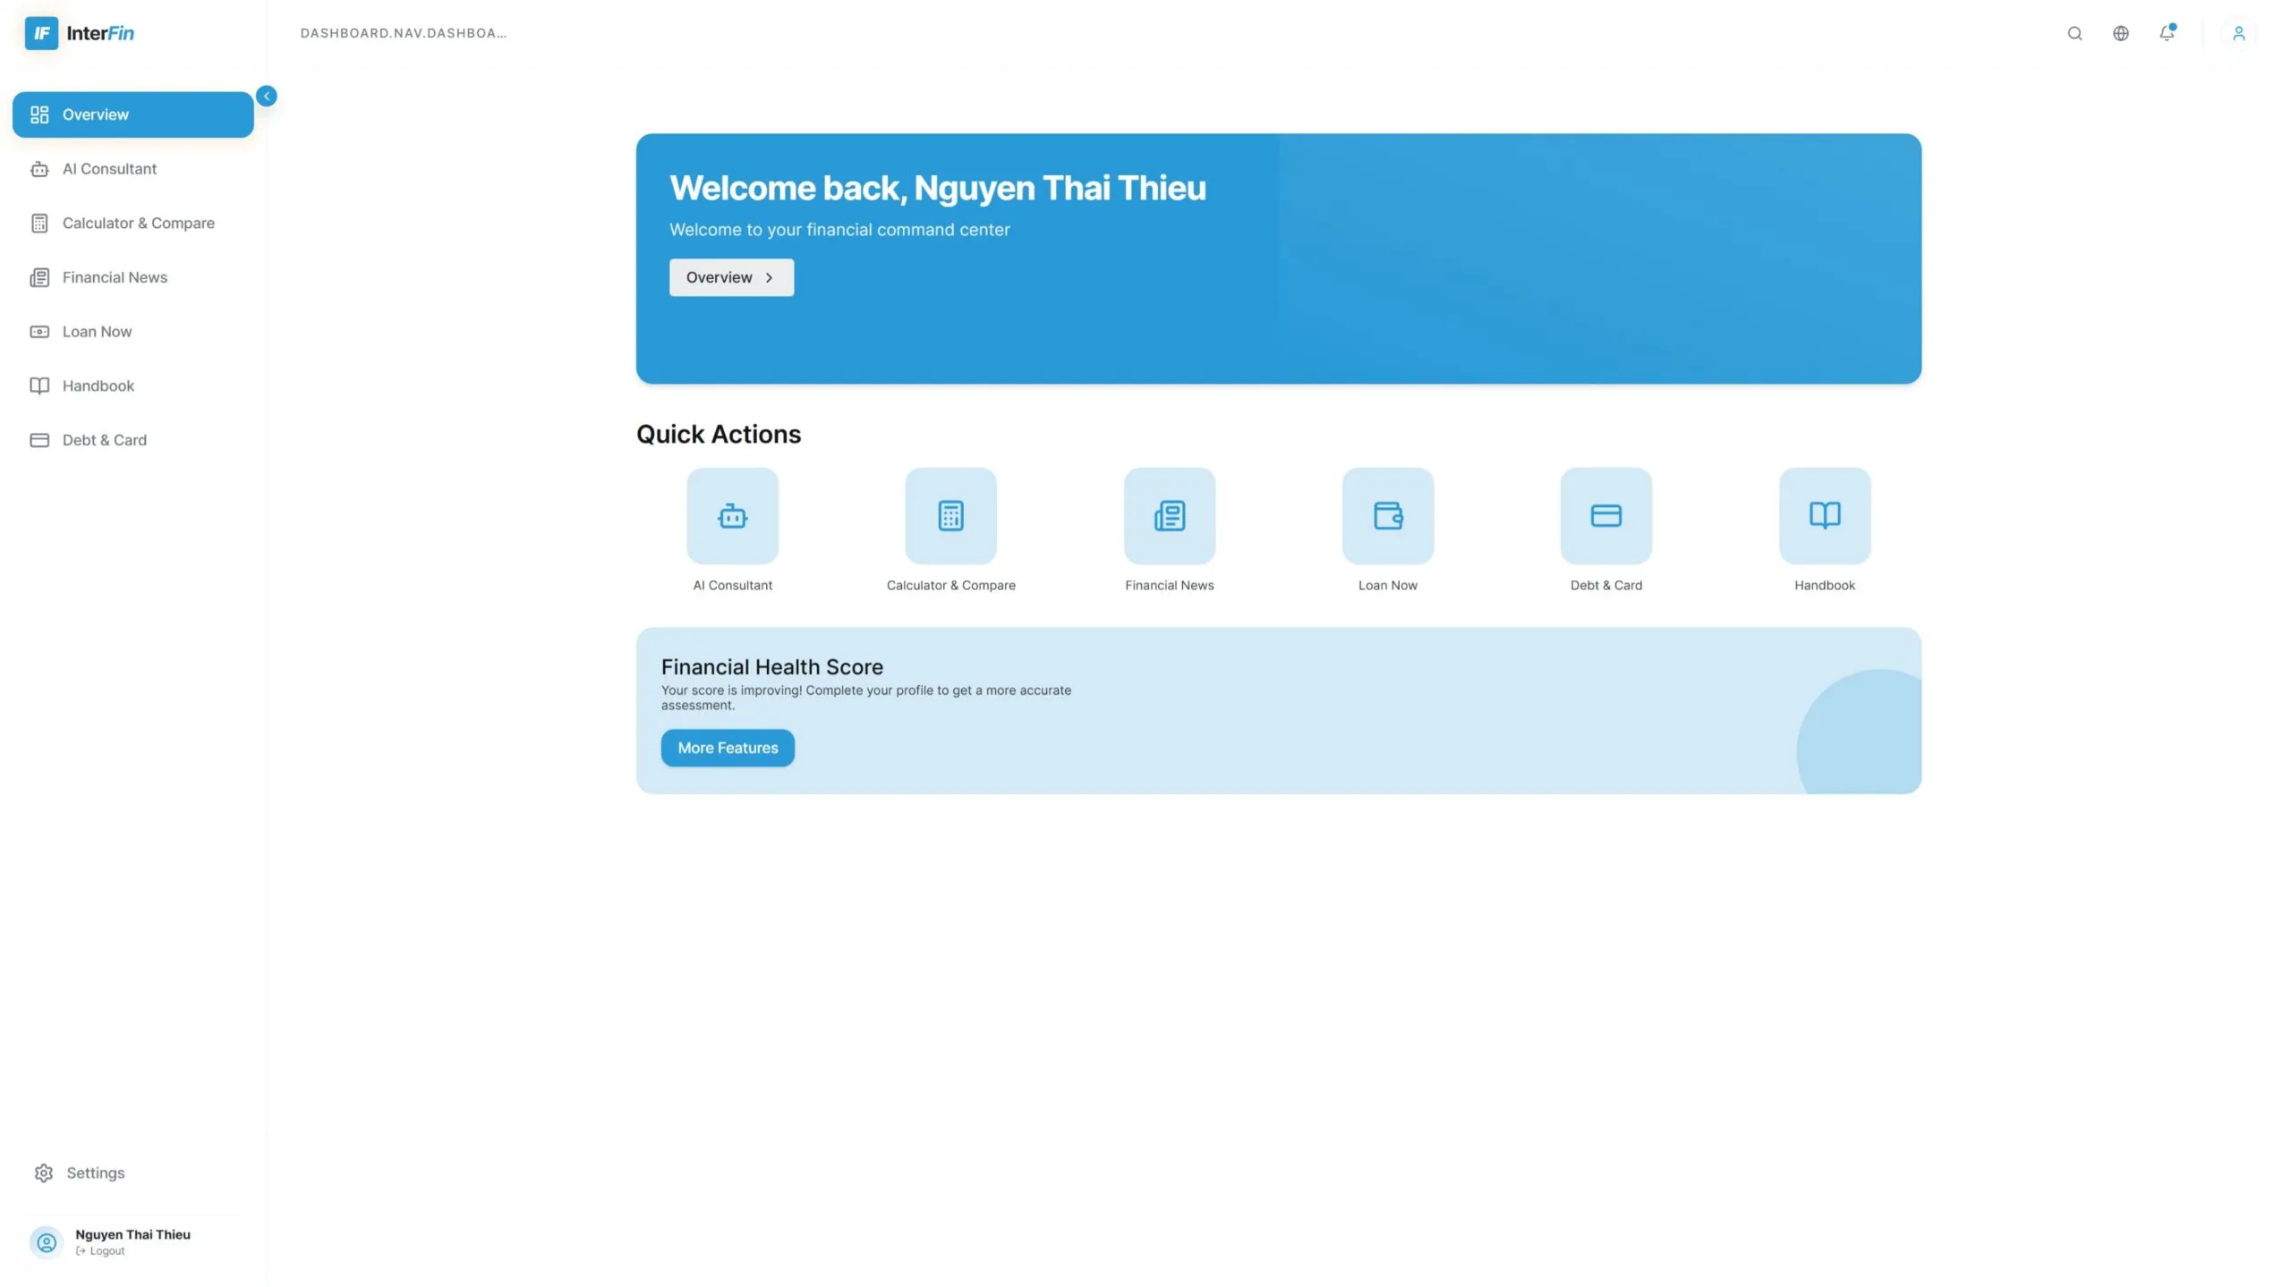Click Financial News quick action newspaper icon

pyautogui.click(x=1169, y=516)
